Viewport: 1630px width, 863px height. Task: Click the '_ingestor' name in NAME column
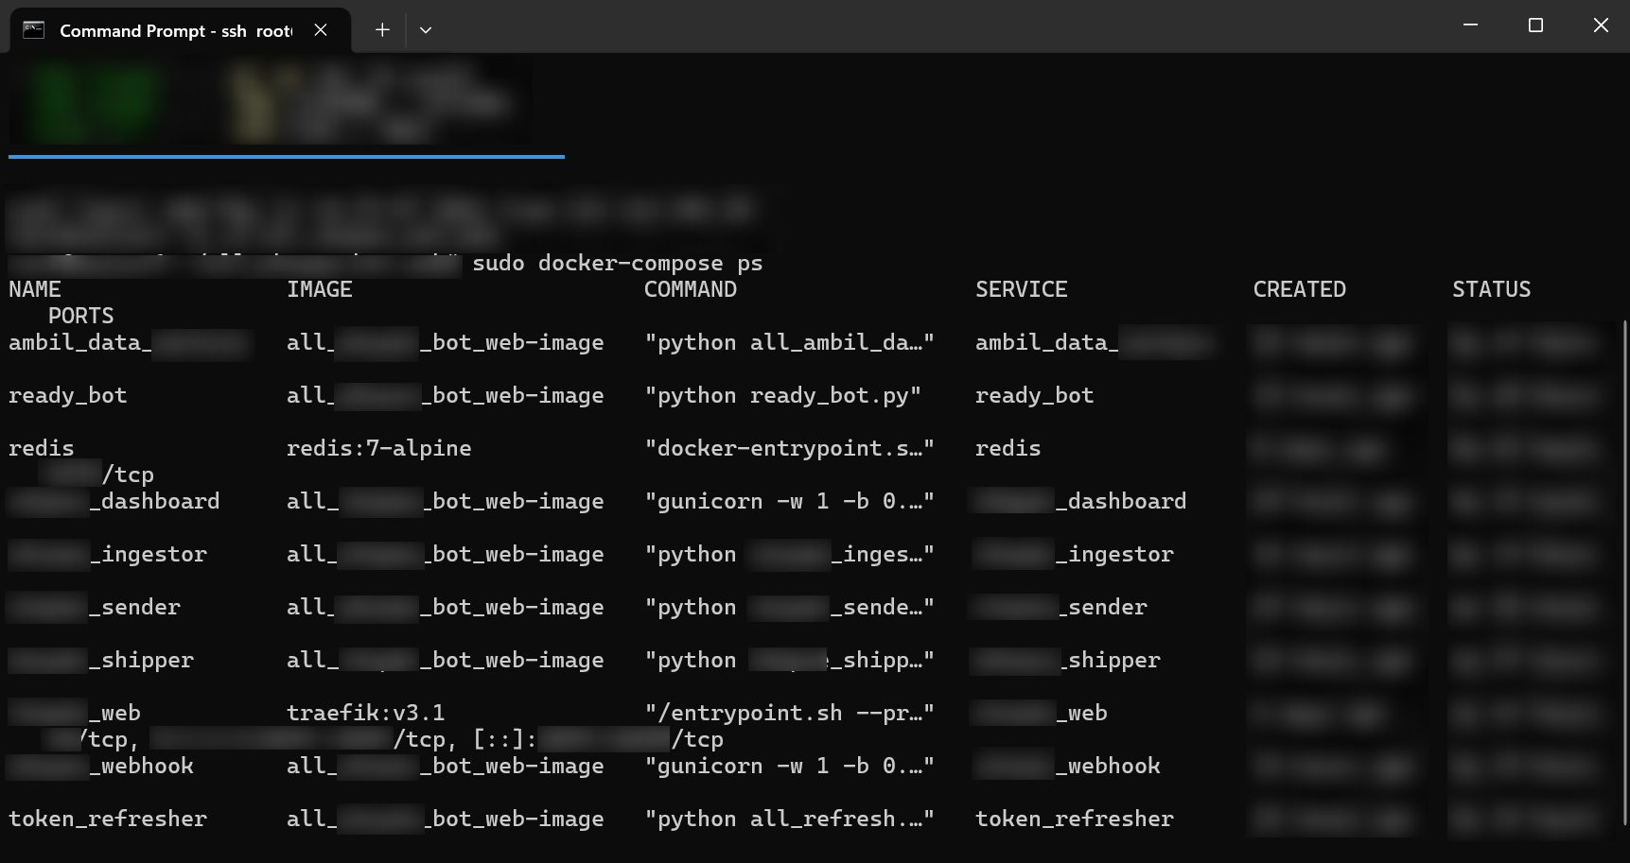[x=148, y=554]
